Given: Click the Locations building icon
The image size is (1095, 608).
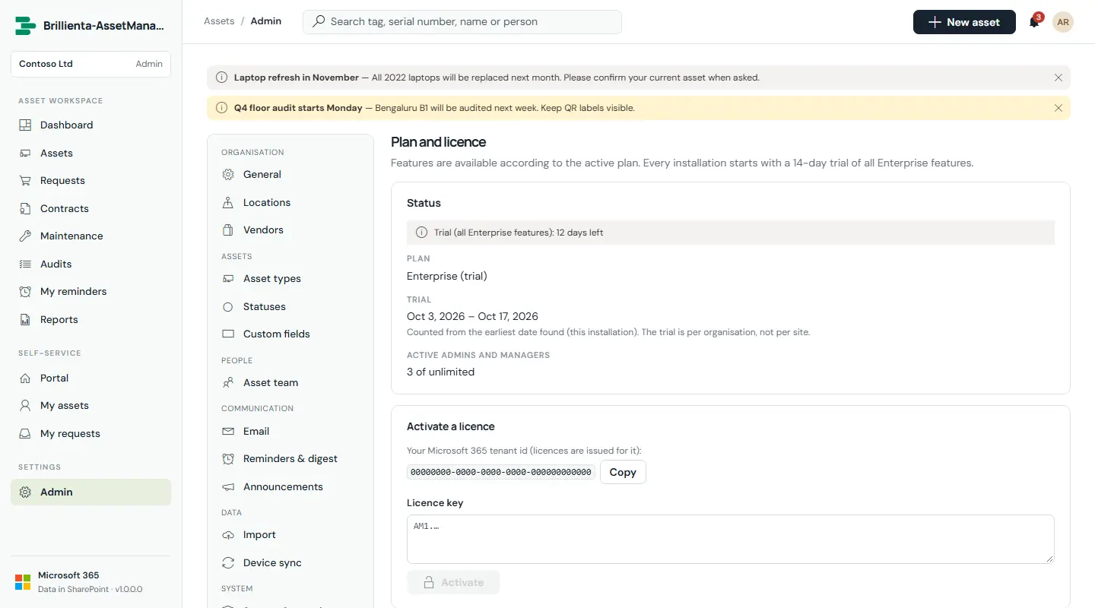Looking at the screenshot, I should [228, 202].
